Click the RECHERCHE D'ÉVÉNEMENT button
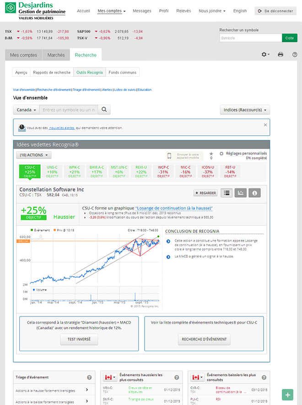 tap(204, 339)
